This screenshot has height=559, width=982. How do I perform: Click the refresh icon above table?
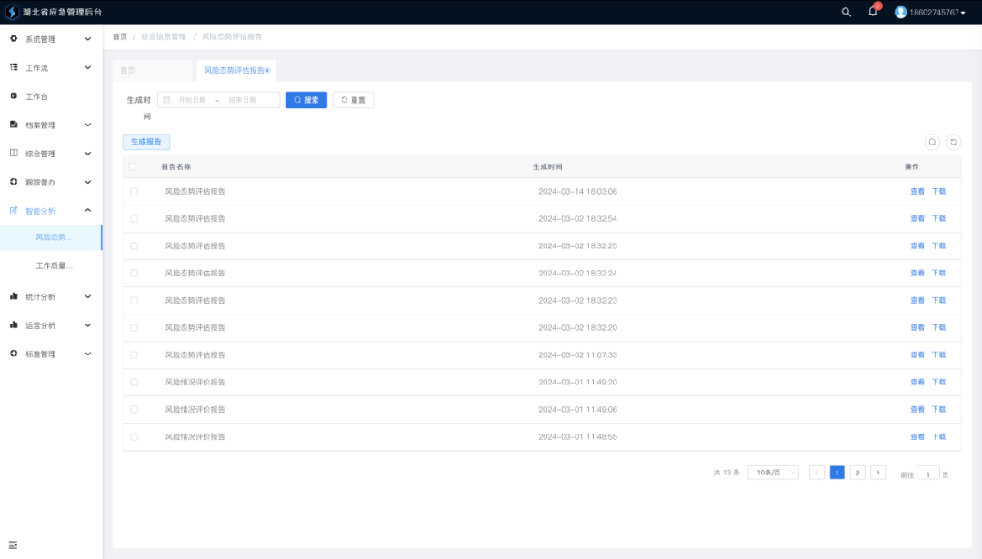953,142
